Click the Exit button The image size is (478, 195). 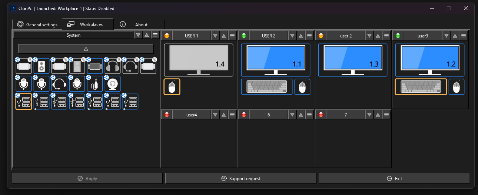[394, 178]
